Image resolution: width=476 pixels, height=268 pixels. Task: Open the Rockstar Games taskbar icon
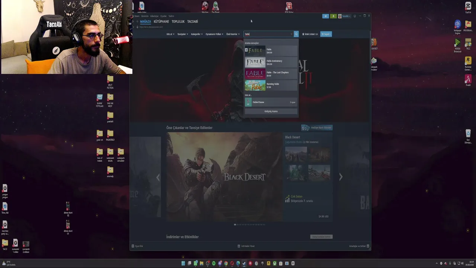click(268, 264)
